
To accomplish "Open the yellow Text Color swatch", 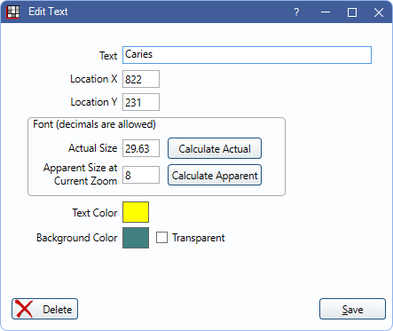I will pyautogui.click(x=136, y=212).
